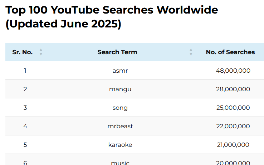The width and height of the screenshot is (264, 165).
Task: Click the Search Term column header text
Action: pos(117,52)
